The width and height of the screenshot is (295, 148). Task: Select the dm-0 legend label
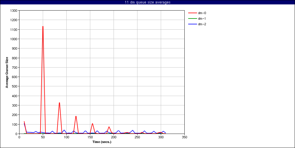coord(202,13)
